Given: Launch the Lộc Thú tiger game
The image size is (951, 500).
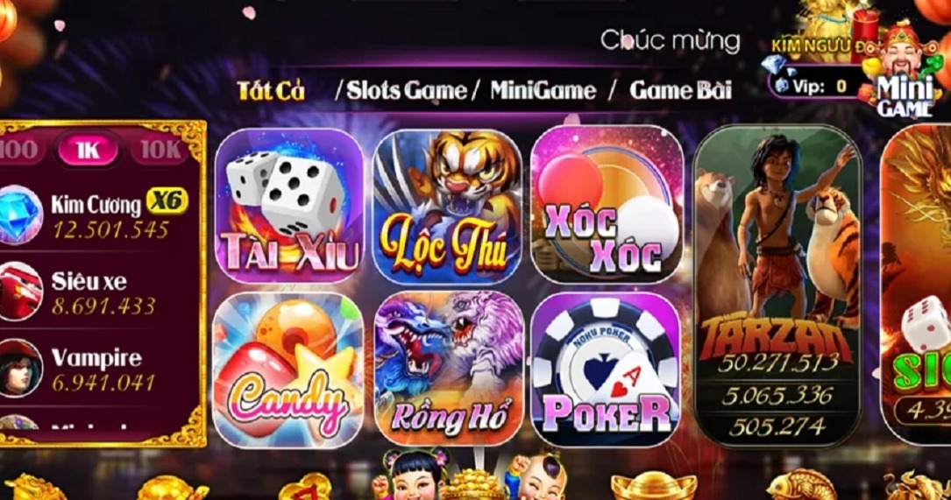Looking at the screenshot, I should 448,208.
